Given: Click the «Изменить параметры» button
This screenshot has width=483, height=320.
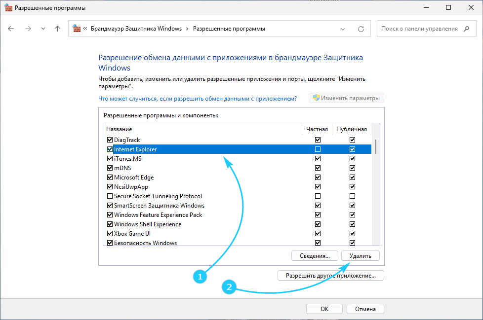Looking at the screenshot, I should point(346,98).
